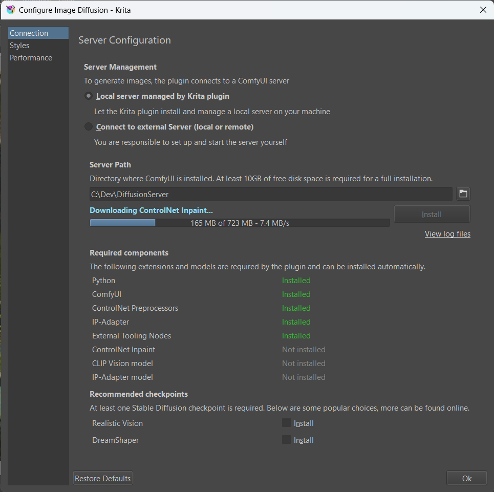The image size is (494, 492).
Task: Click Installed status next to ComfyUI
Action: tap(296, 294)
